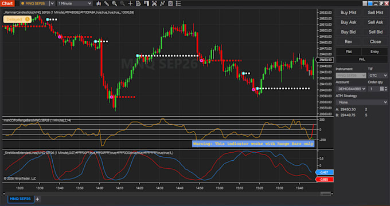Open the 1 Minute interval dropdown
The width and height of the screenshot is (390, 206).
pos(75,3)
